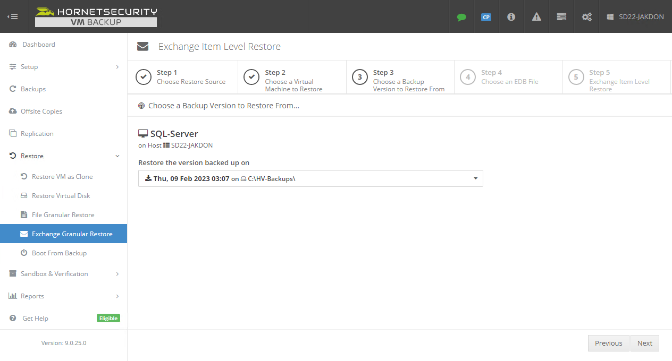This screenshot has width=672, height=361.
Task: Click 'on Host SD22-JAKDON' text
Action: click(x=175, y=145)
